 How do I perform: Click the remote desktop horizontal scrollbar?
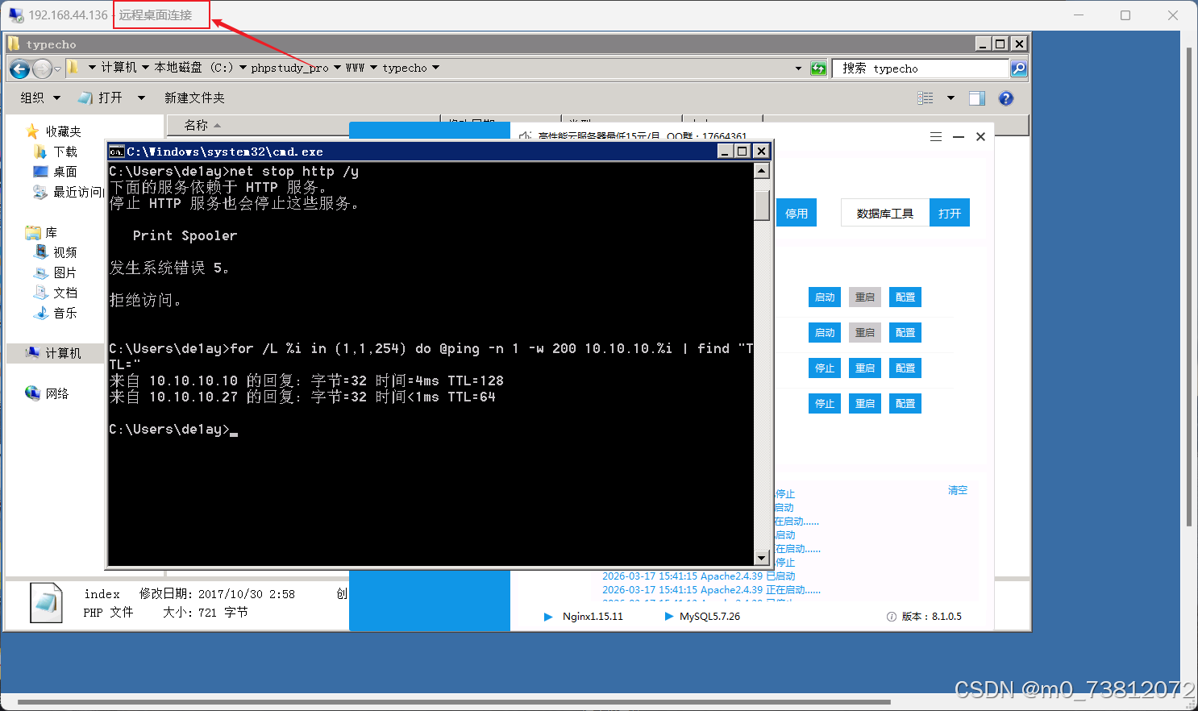pos(453,702)
